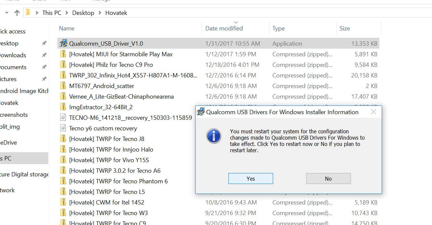Open Secure Digital storage in navigation pane
The height and width of the screenshot is (225, 432).
pos(24,174)
